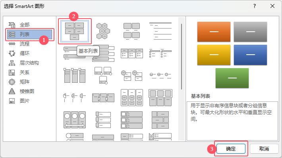Close the 选择 SmartArt 图形 dialog
This screenshot has width=282, height=158.
click(272, 6)
